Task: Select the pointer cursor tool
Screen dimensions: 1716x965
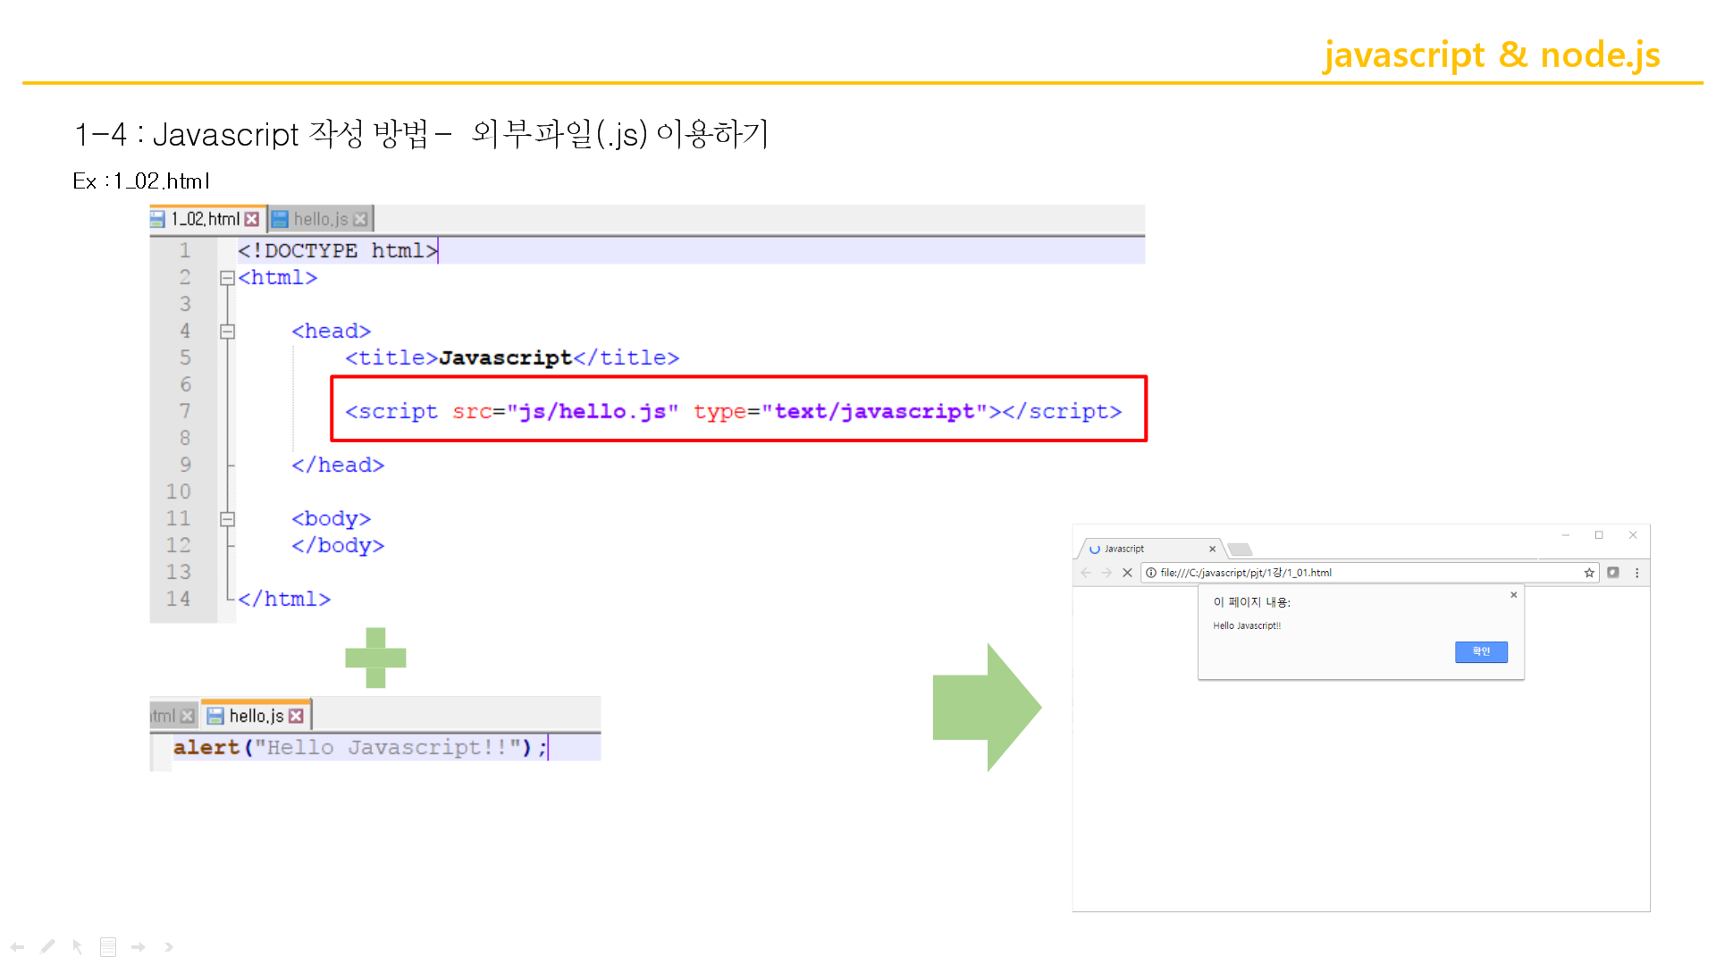Action: click(78, 947)
